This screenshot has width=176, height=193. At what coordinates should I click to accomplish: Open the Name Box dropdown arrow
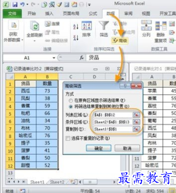(x=54, y=58)
